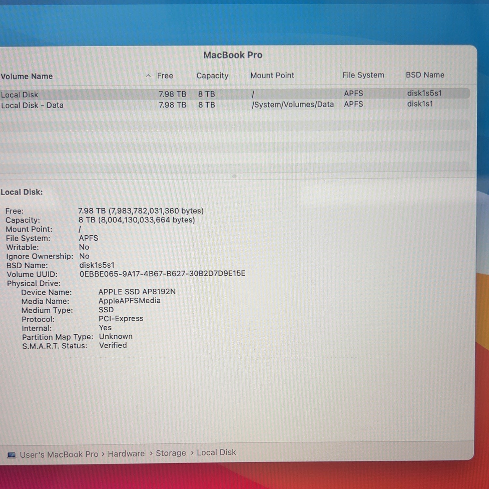Screen dimensions: 489x489
Task: Select the Local Disk volume row
Action: click(x=235, y=94)
